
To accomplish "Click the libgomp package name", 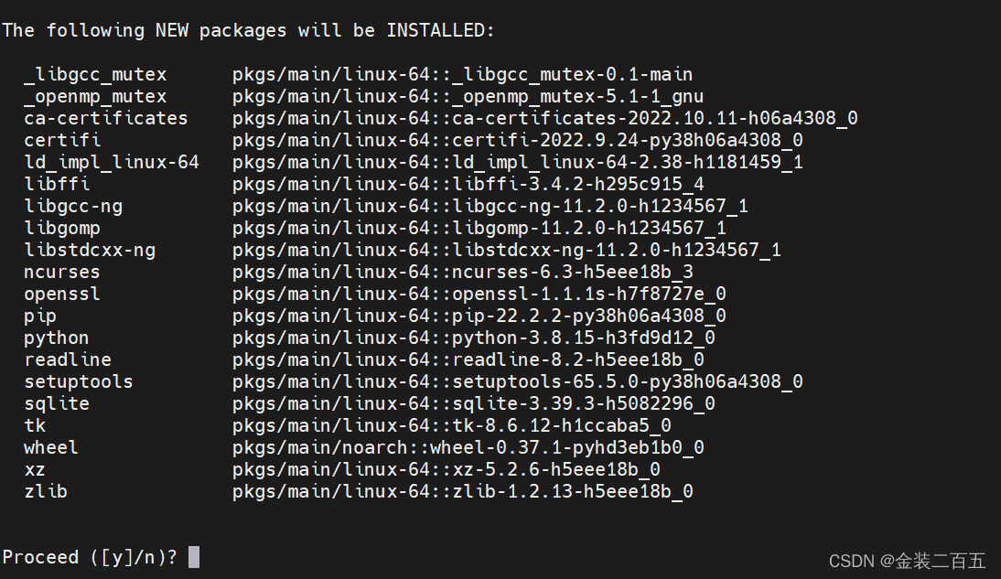I will tap(62, 228).
